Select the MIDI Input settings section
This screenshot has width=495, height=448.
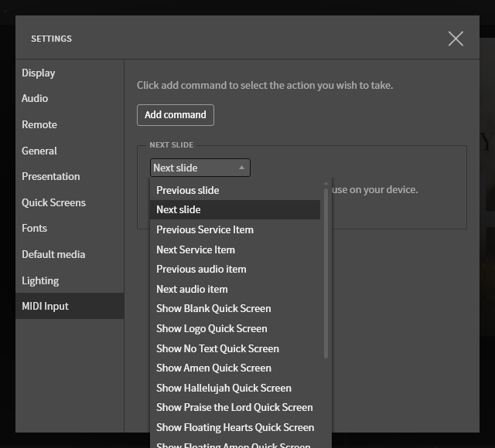click(70, 306)
